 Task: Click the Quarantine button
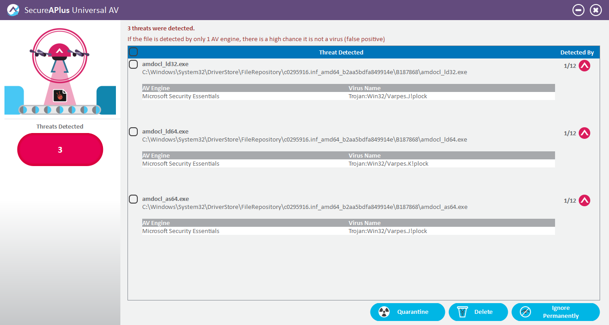tap(407, 312)
